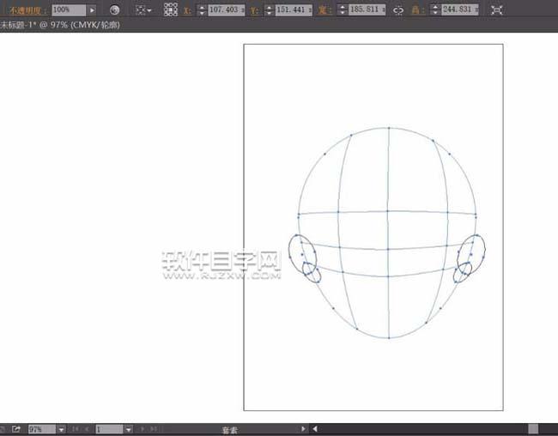Viewport: 558px width, 436px height.
Task: Open the opacity (不透明度) panel link
Action: [x=23, y=9]
